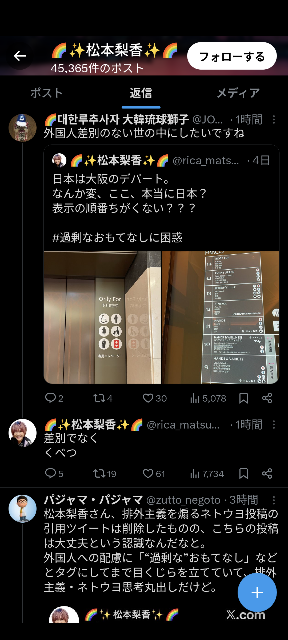Share the post with 5,078 views
The height and width of the screenshot is (640, 288).
tap(267, 398)
